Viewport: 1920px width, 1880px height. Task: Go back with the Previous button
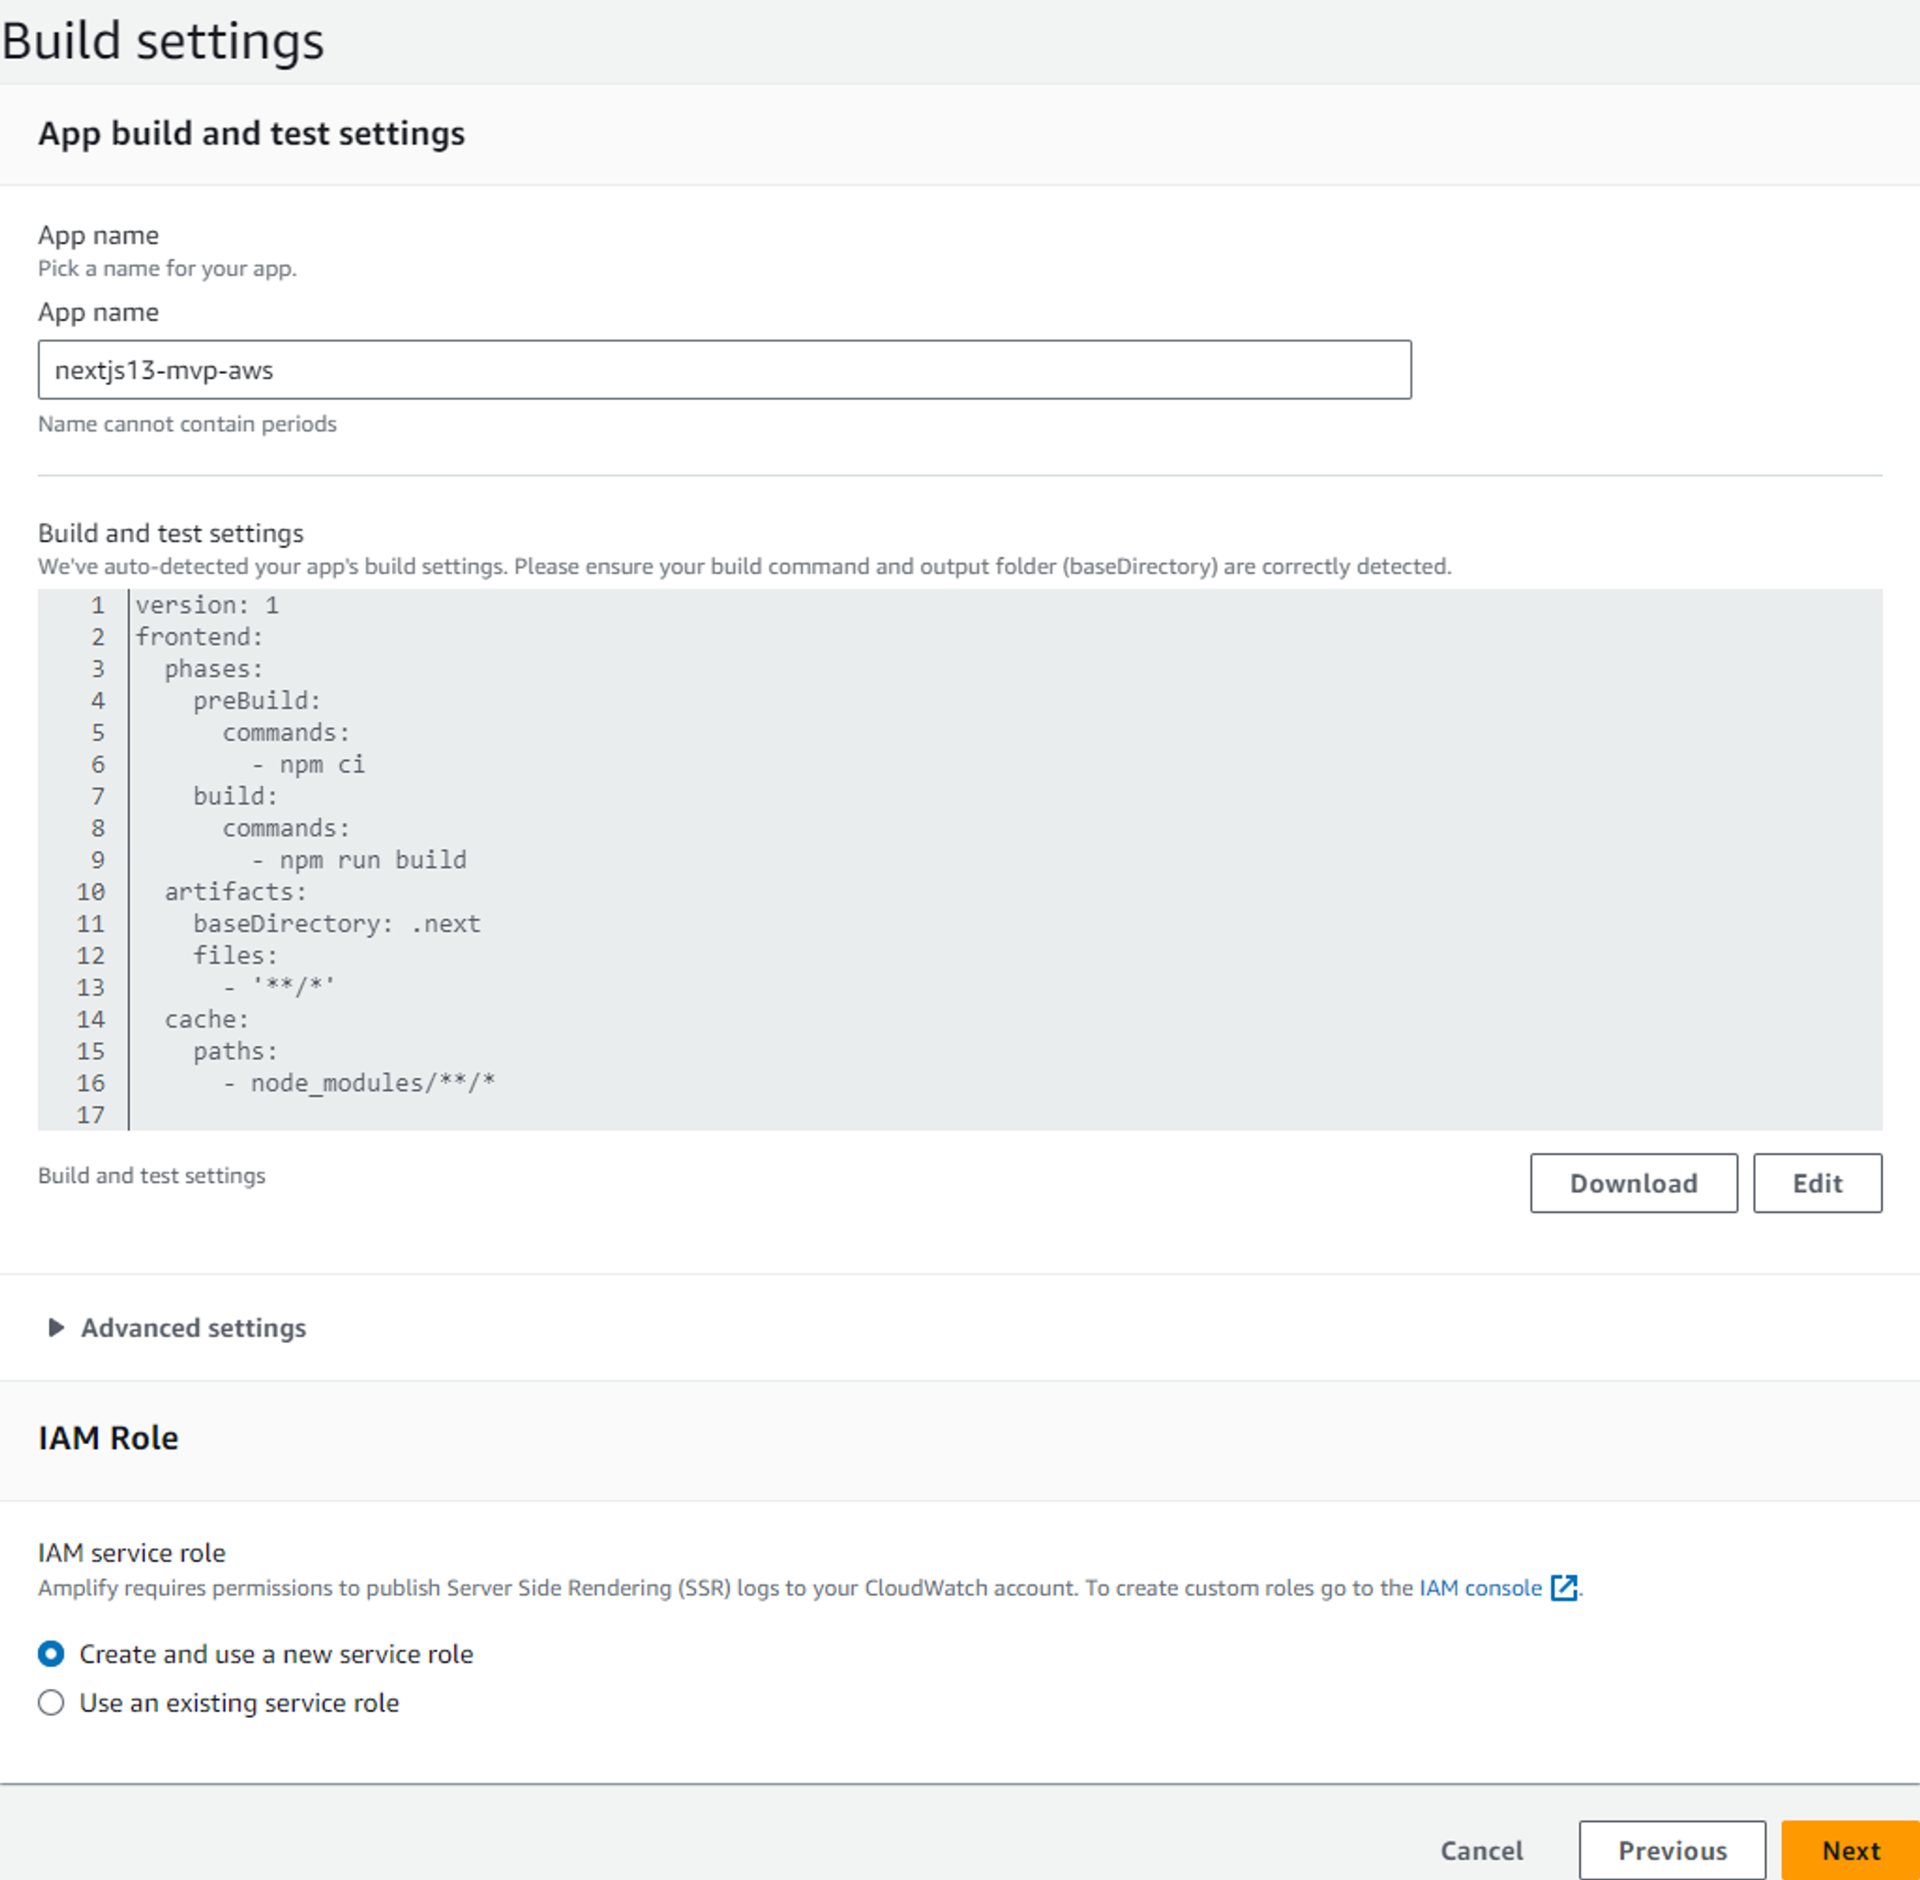pyautogui.click(x=1671, y=1851)
